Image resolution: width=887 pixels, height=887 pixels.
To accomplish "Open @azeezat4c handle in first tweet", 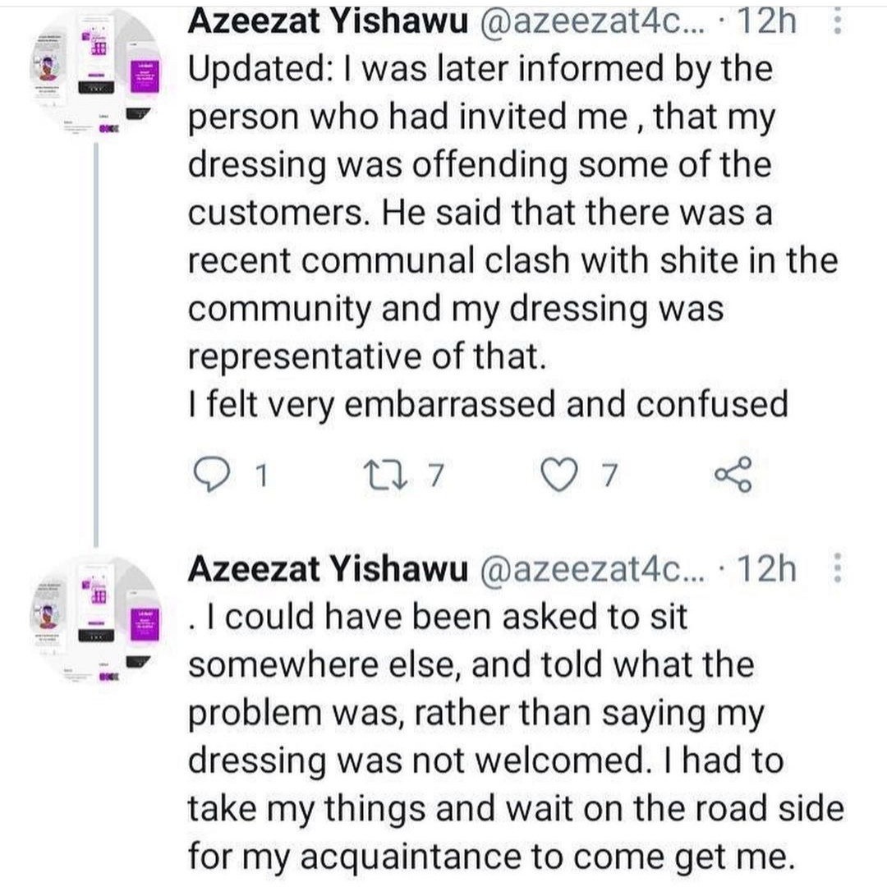I will (x=593, y=23).
